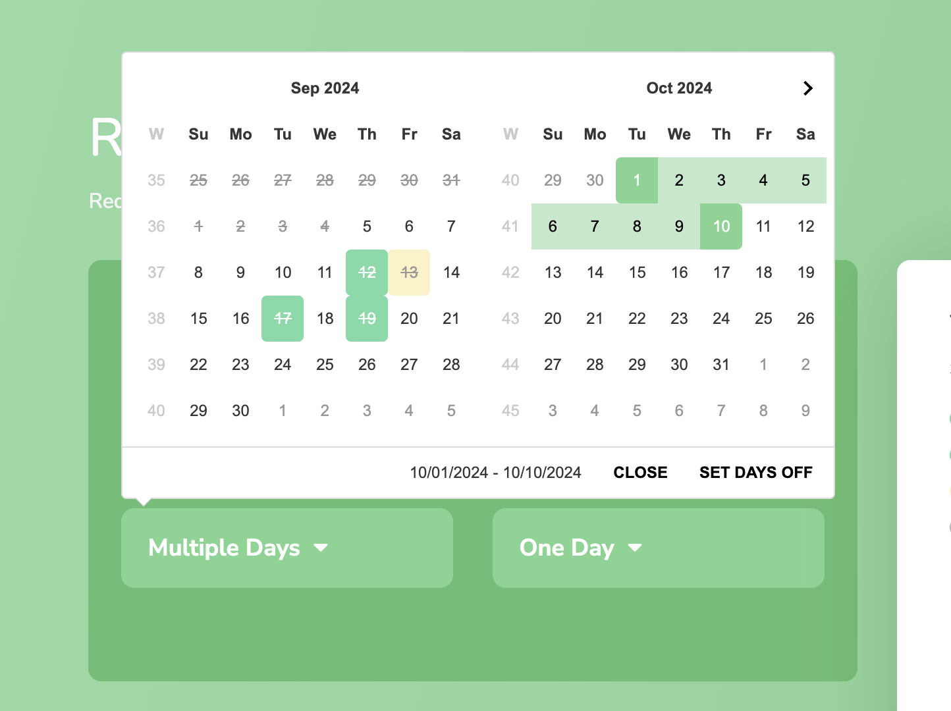Click selected date range text 10/01/2024 - 10/10/2024

495,473
